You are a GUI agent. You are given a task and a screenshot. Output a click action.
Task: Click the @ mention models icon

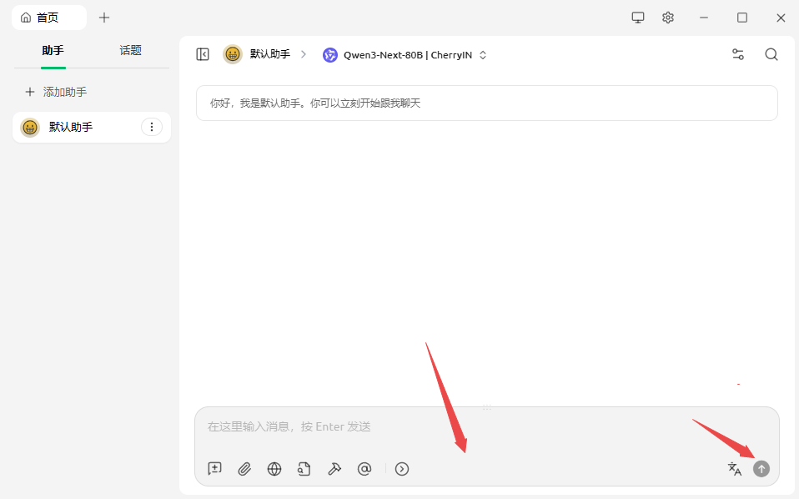(364, 469)
